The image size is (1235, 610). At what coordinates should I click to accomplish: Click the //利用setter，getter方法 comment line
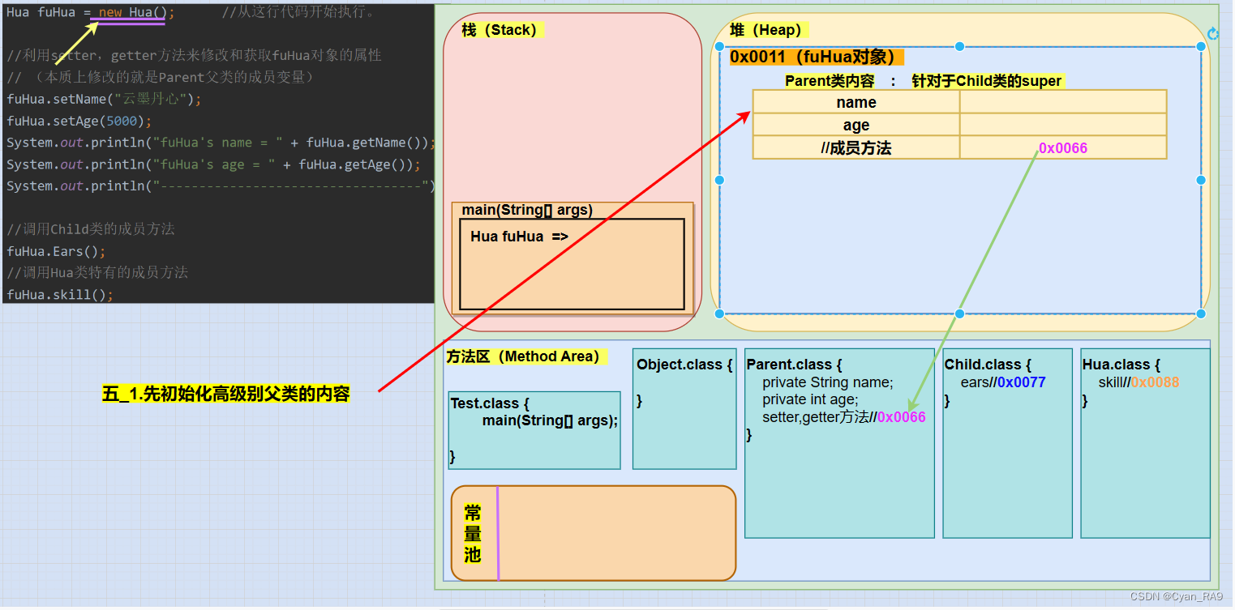click(x=194, y=56)
